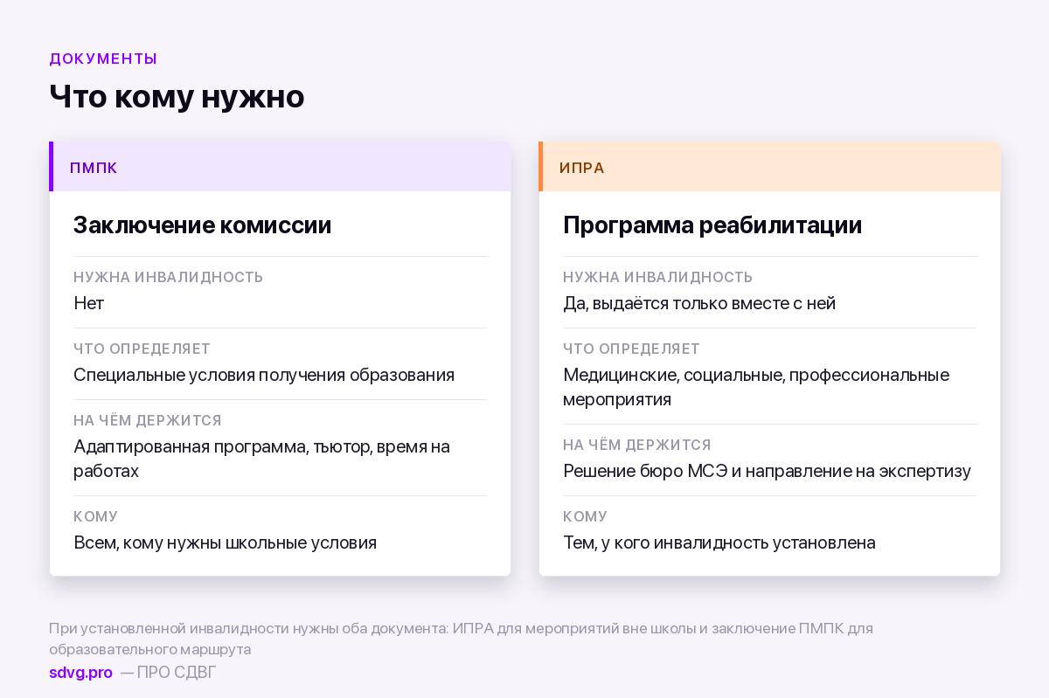This screenshot has width=1049, height=698.
Task: Click 'Адаптированная программа, тьютор, время на работах'
Action: [261, 459]
